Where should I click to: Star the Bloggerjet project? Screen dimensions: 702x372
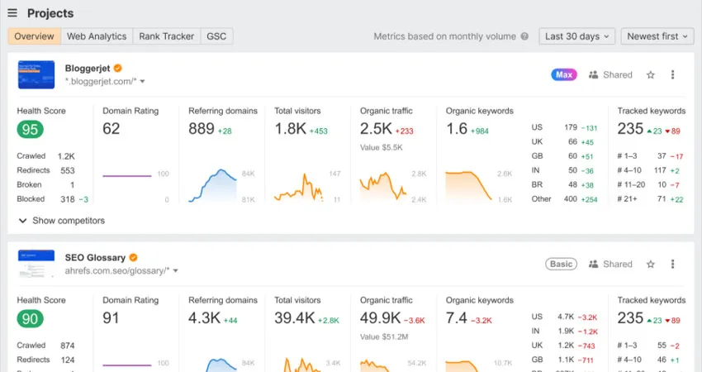[x=651, y=75]
